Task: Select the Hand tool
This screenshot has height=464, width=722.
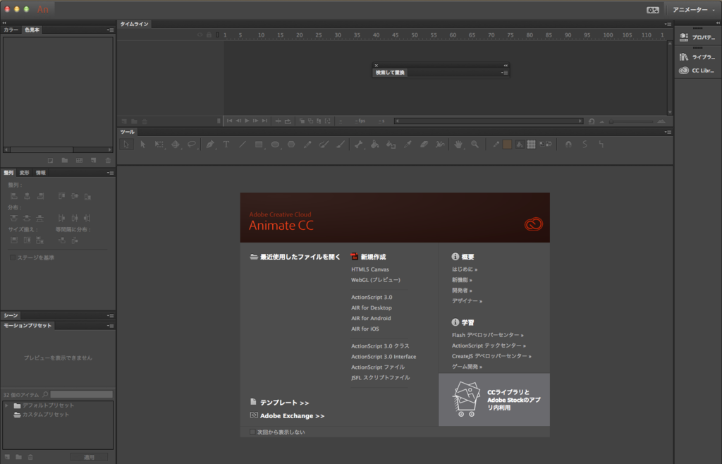Action: (x=458, y=145)
